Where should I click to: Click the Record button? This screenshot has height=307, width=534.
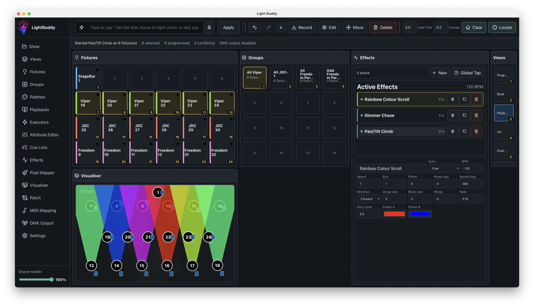tap(302, 28)
